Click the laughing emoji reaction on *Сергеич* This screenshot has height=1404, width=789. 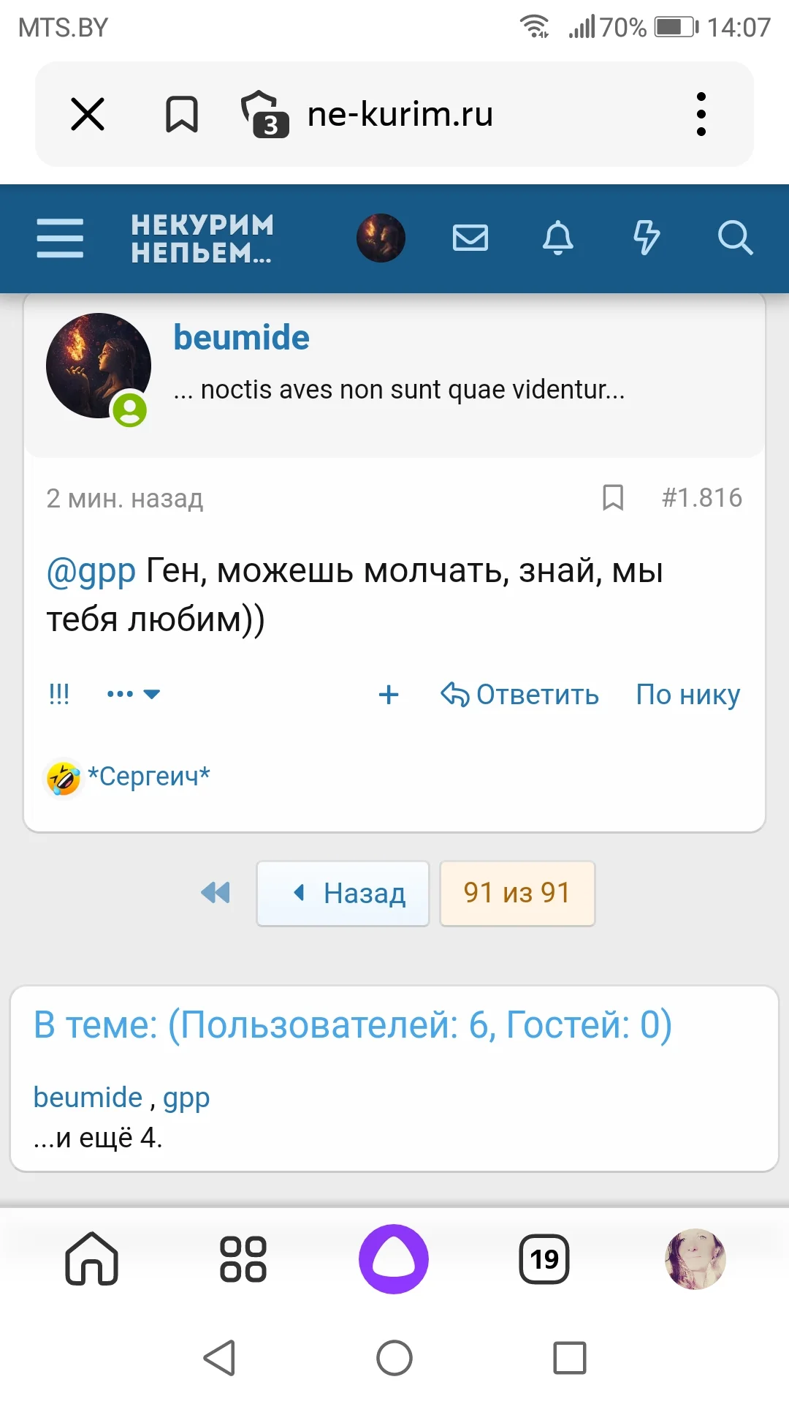61,777
